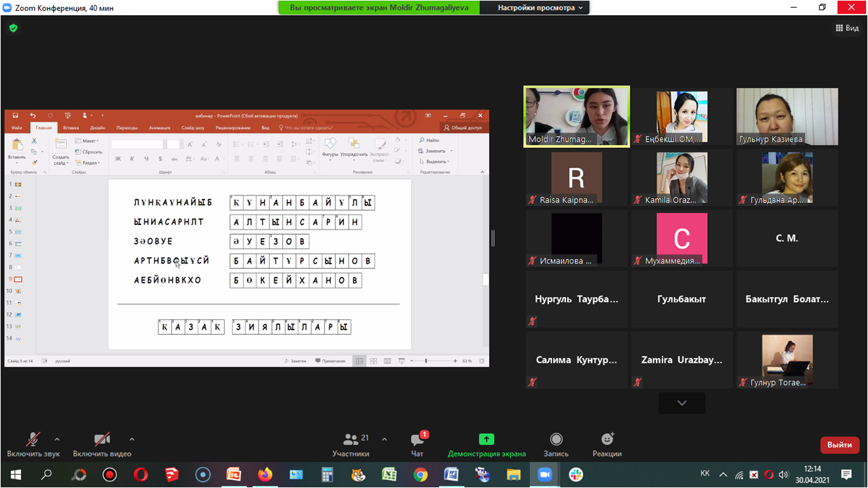The image size is (868, 488).
Task: Select Moldir Zhumagaliyeva's video tile
Action: pyautogui.click(x=576, y=117)
